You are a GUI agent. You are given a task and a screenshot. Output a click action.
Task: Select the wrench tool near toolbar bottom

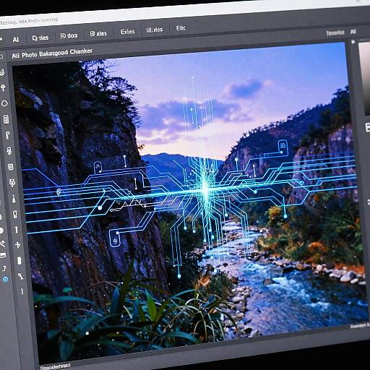20,276
